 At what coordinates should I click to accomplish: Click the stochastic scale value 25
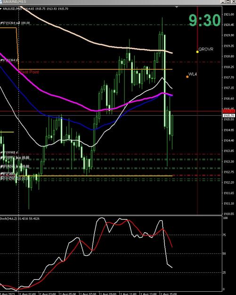224,273
